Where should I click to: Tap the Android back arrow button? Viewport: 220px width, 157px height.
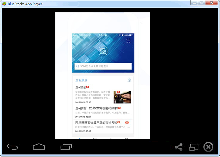12,147
